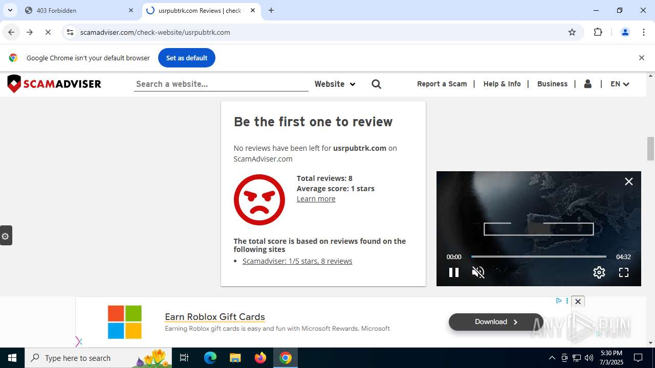Click the ScamAdviser search magnifier icon

tap(376, 84)
